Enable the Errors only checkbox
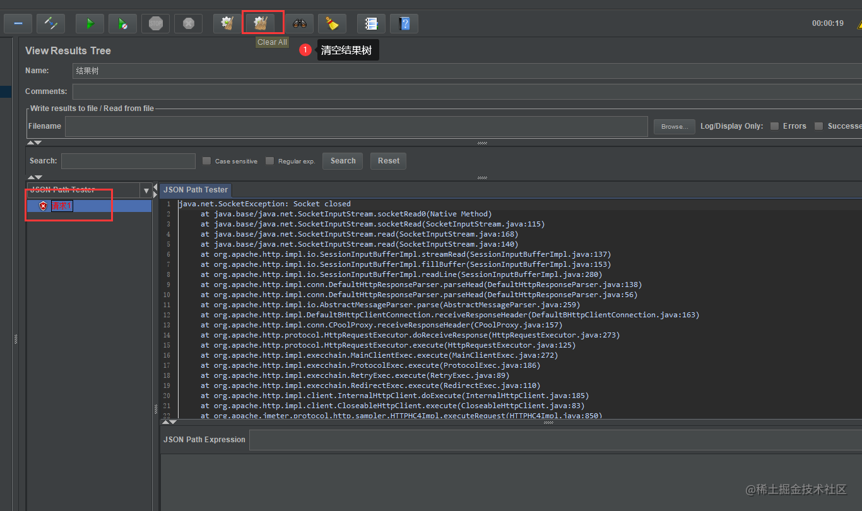Image resolution: width=862 pixels, height=511 pixels. click(774, 126)
